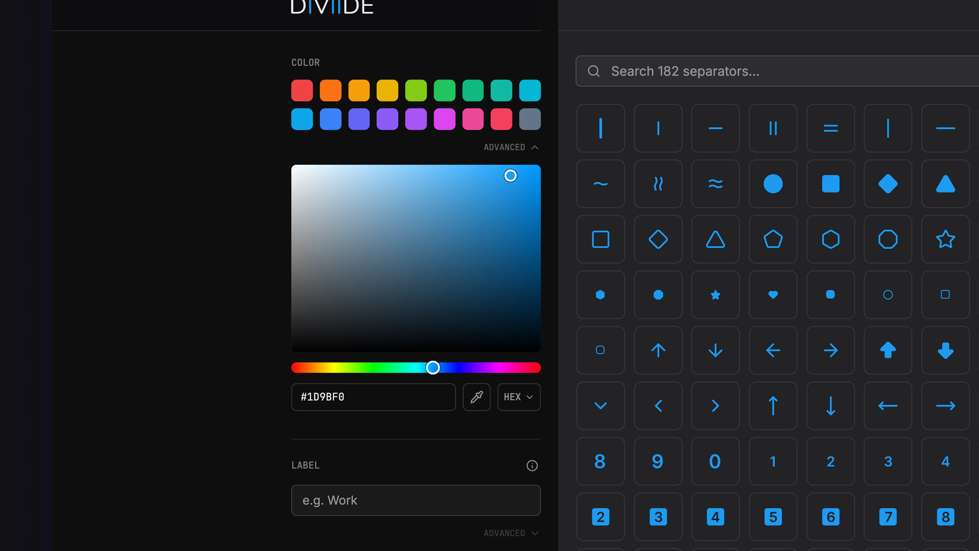The width and height of the screenshot is (979, 551).
Task: Pick the small filled star separator
Action: pos(715,295)
